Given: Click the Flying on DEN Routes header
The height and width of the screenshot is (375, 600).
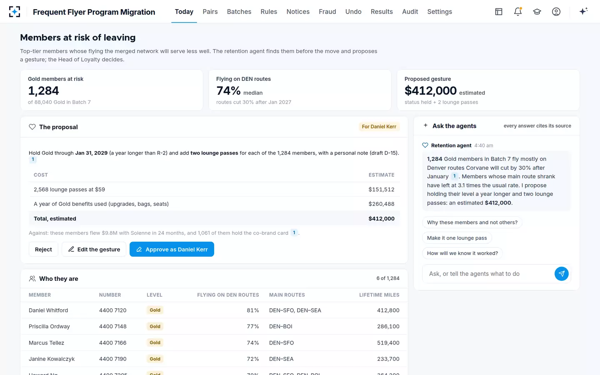Looking at the screenshot, I should pyautogui.click(x=228, y=295).
